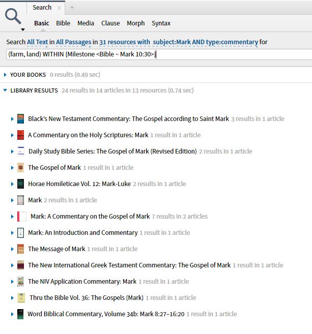The height and width of the screenshot is (334, 312).
Task: Click the NIV Application Commentary cover icon
Action: pos(21,282)
